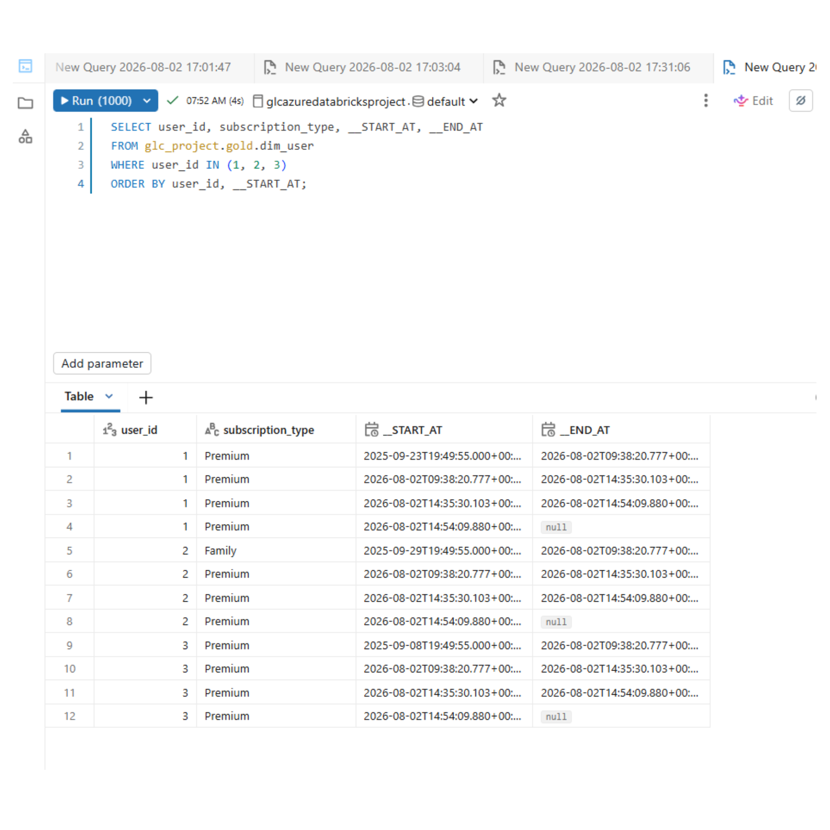Image resolution: width=830 pixels, height=830 pixels.
Task: Select 2025-09-08T19:49:55 start cell in row 9
Action: click(444, 645)
